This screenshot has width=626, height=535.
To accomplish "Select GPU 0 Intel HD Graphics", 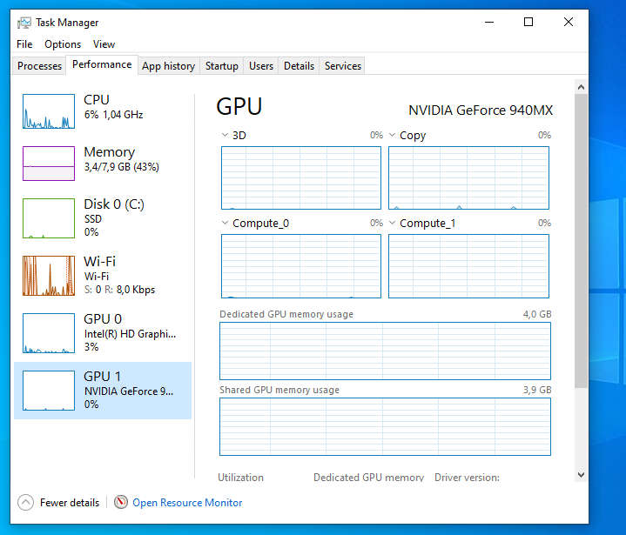I will click(103, 319).
